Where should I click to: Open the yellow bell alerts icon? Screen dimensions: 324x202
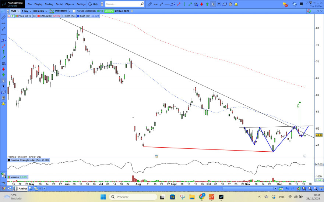(x=236, y=4)
